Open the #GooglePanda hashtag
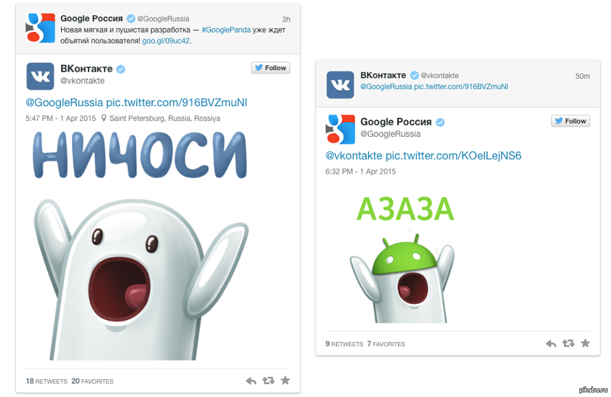Screen dimensions: 611x397 (226, 30)
